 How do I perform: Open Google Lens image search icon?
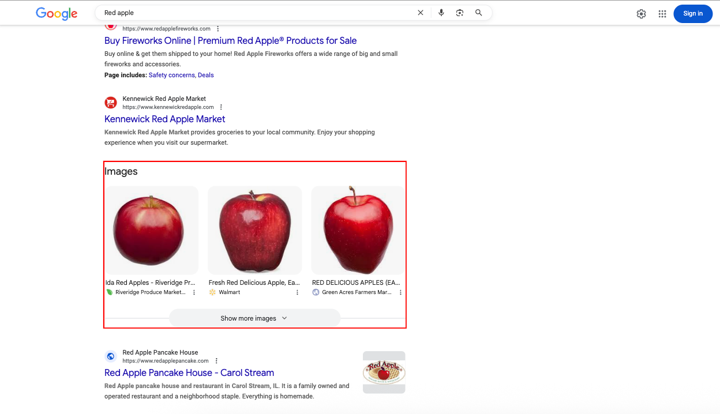click(460, 13)
